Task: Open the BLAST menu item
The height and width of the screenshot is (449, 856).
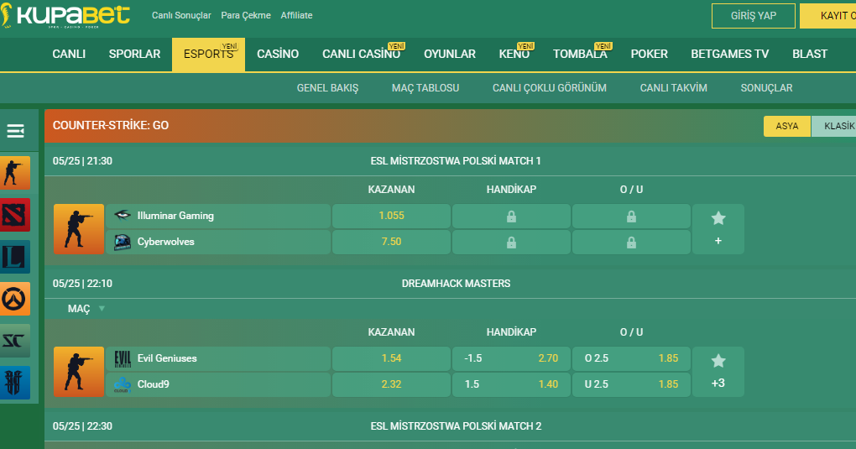Action: point(810,54)
